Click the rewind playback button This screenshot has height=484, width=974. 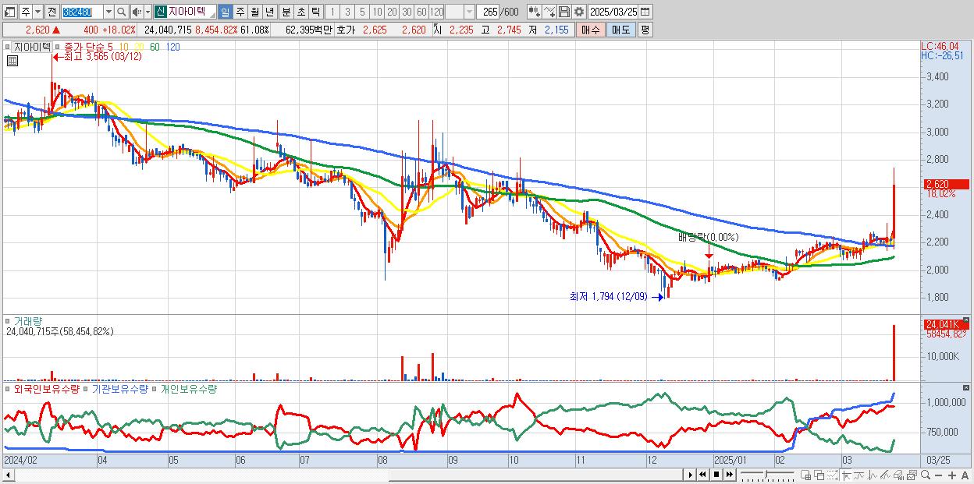coord(702,475)
